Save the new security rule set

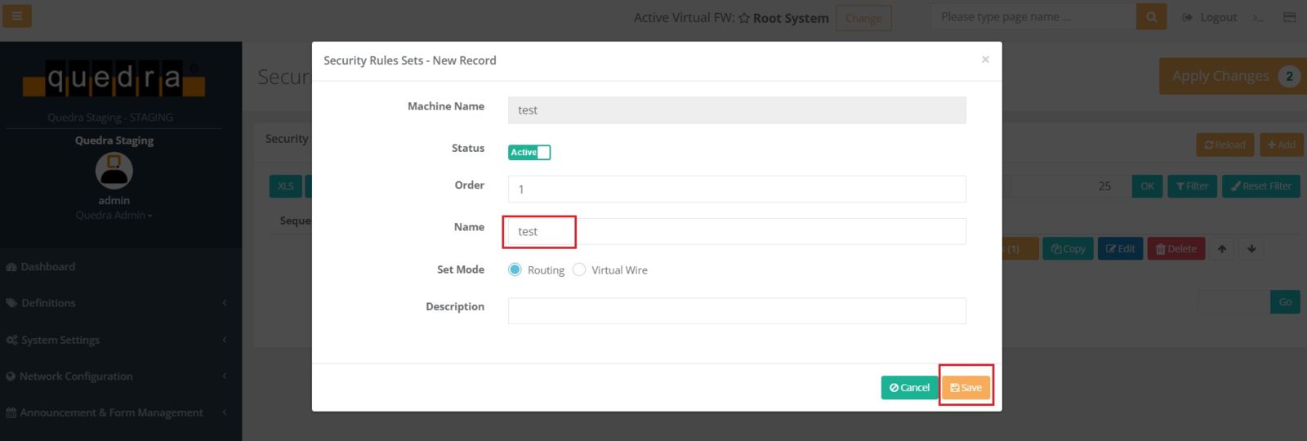point(966,388)
